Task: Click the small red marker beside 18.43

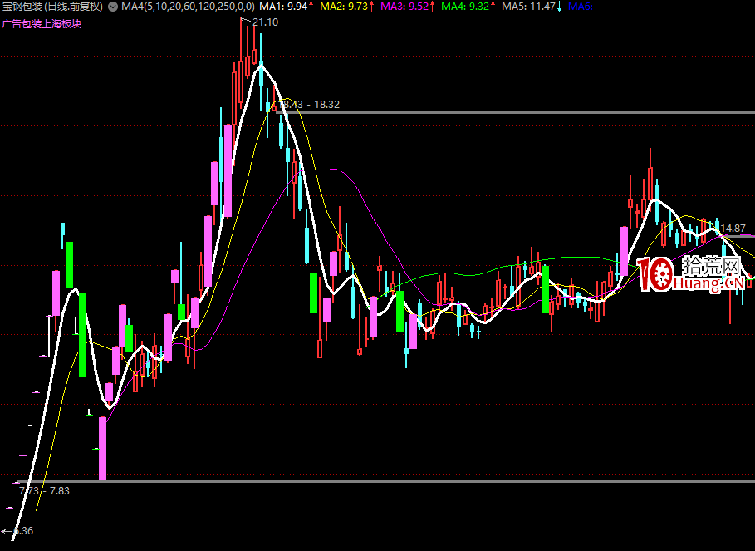Action: pyautogui.click(x=273, y=106)
